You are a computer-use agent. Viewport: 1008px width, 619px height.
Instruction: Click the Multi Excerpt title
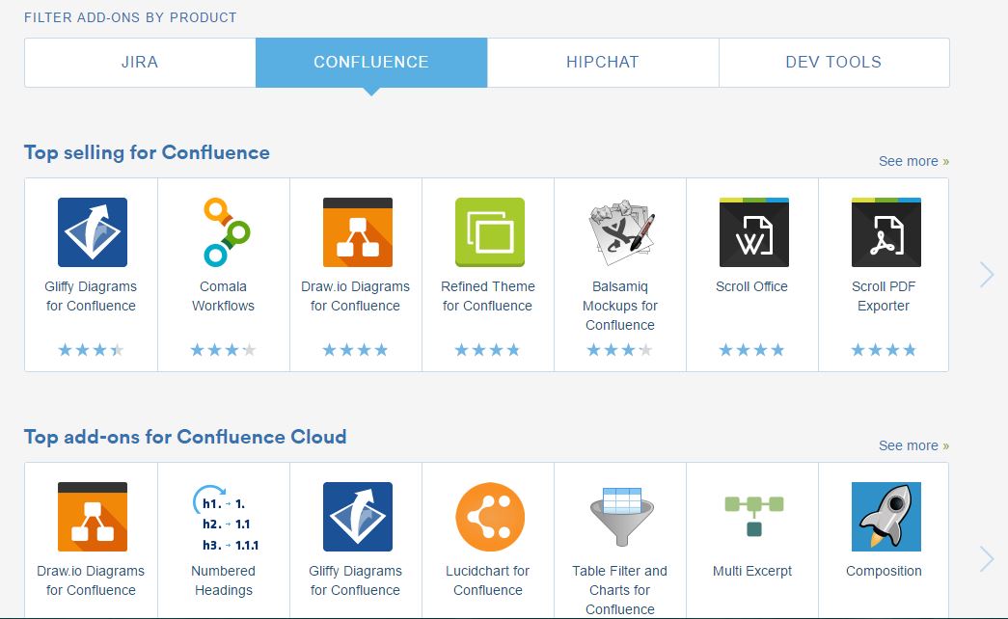[x=752, y=571]
